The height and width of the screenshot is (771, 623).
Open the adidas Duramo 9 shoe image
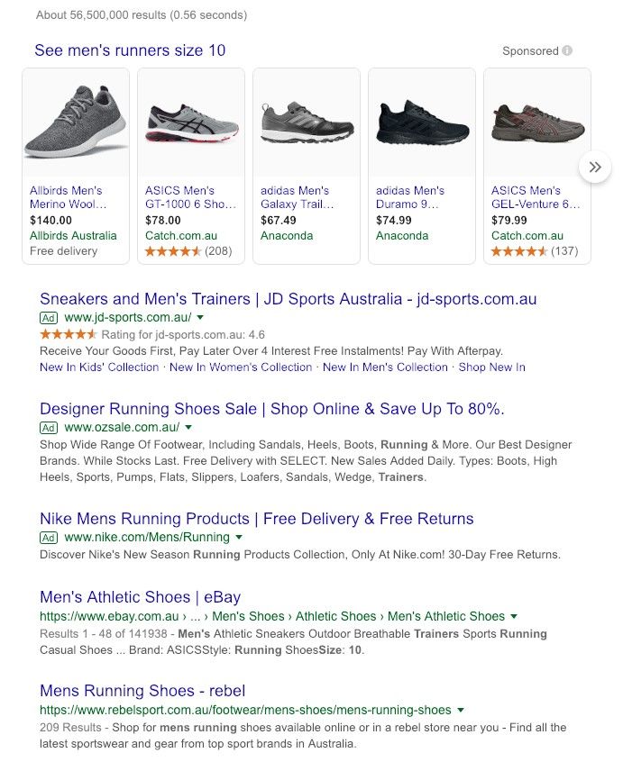tap(422, 122)
